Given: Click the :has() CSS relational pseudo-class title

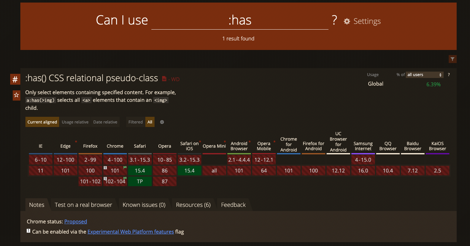Looking at the screenshot, I should [92, 78].
